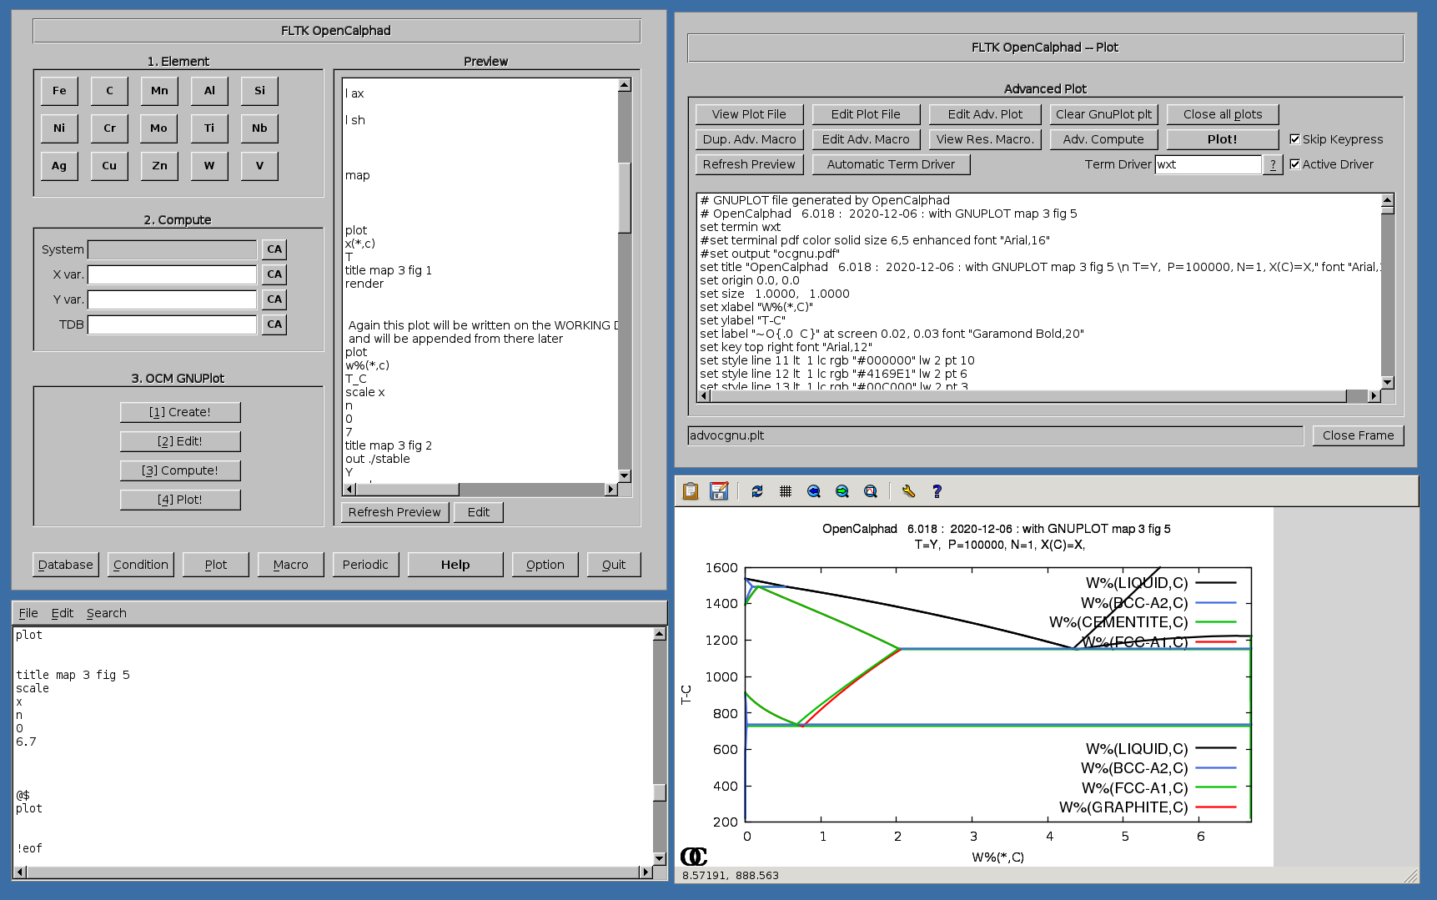Click the Preview panel vertical scrollbar thumb
Viewport: 1437px width, 900px height.
pos(625,198)
